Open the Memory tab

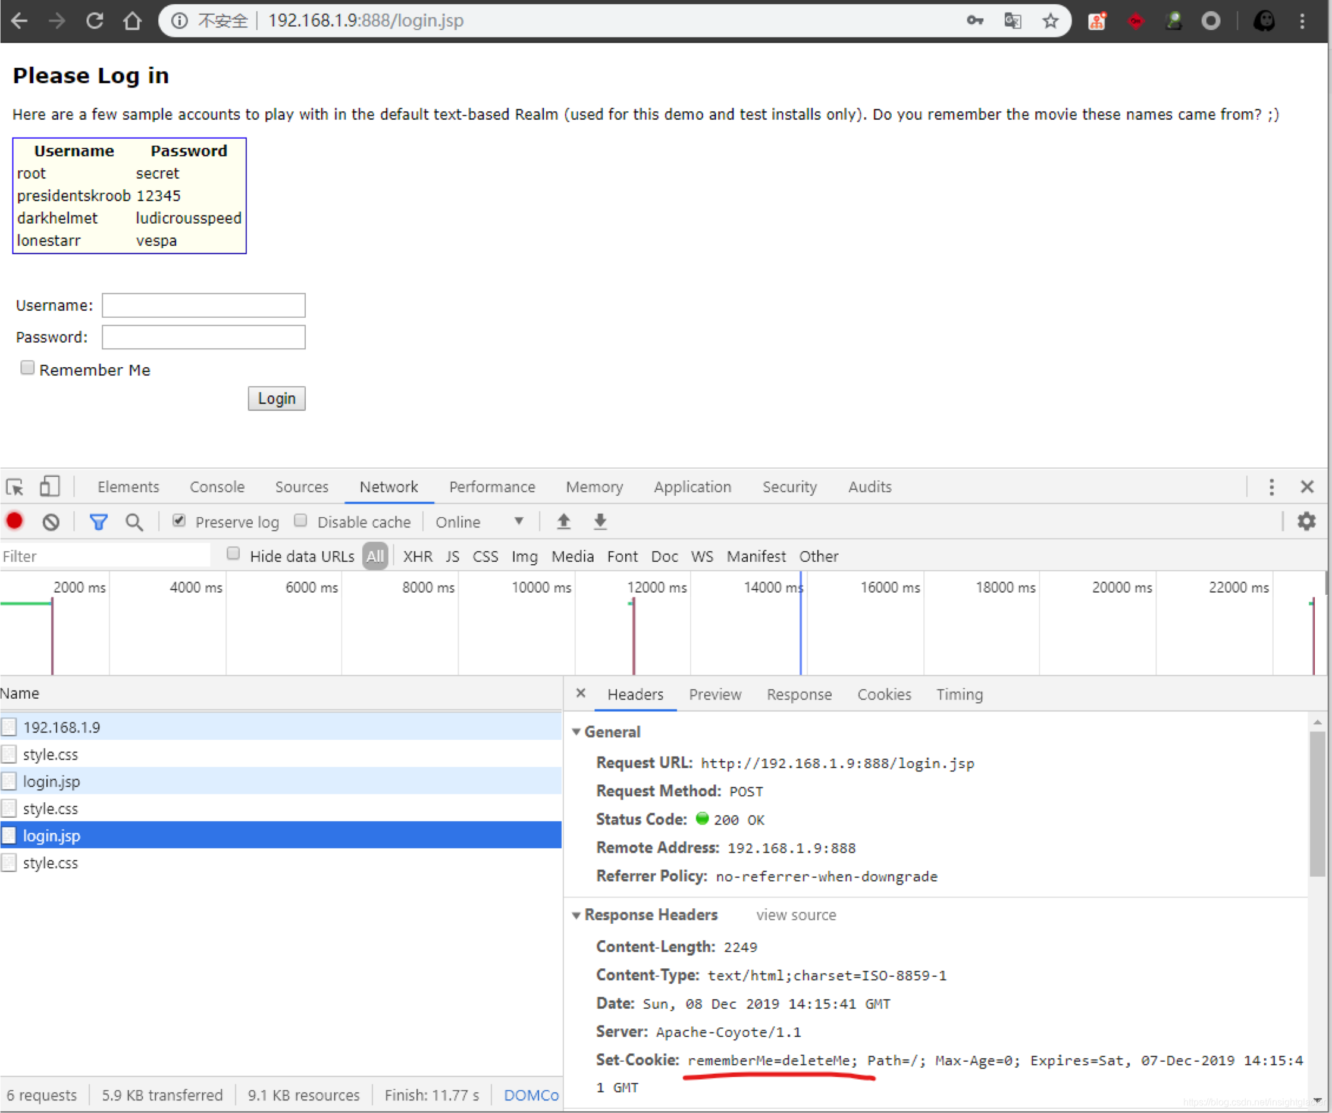click(x=594, y=487)
